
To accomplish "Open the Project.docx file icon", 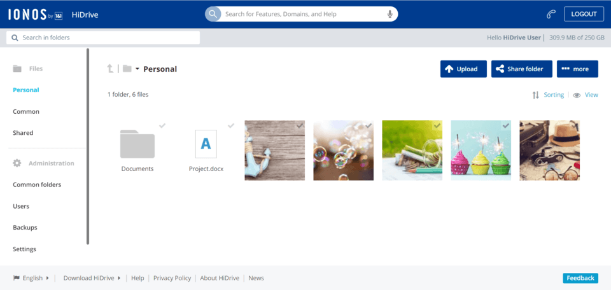I will [x=206, y=144].
